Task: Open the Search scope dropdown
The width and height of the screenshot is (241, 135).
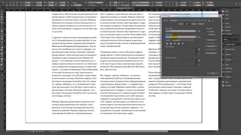Action: 182,40
